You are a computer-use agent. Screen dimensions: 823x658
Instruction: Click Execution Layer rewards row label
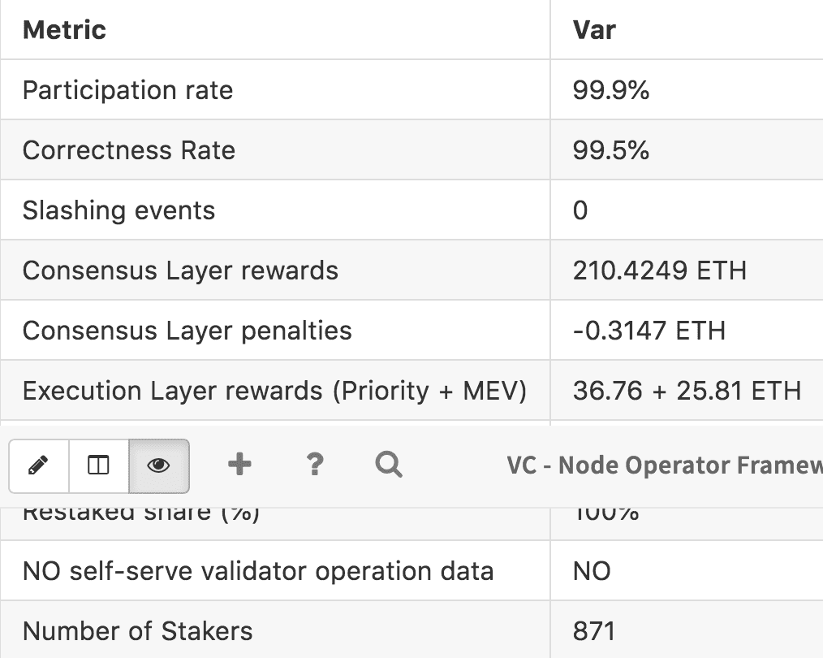click(274, 391)
